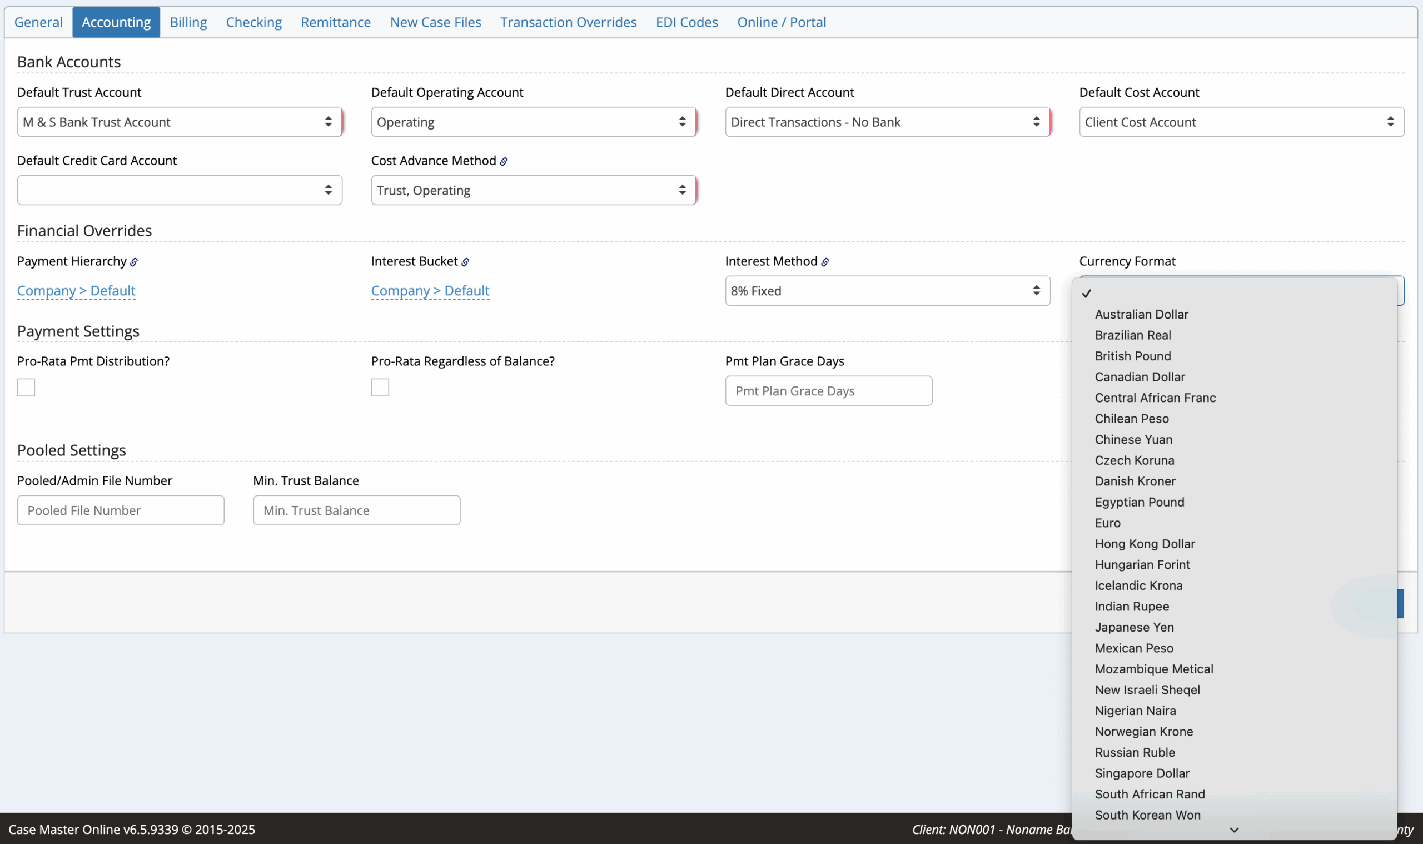Choose Japanese Yen as currency format
The image size is (1423, 844).
pos(1133,627)
